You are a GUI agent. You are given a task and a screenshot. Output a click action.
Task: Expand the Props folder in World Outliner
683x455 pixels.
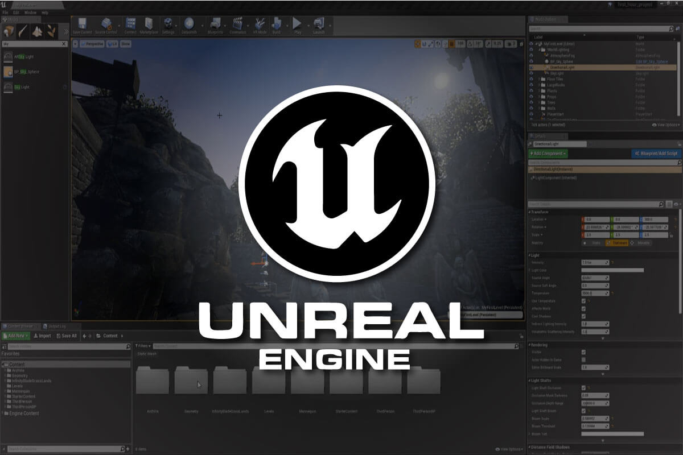(539, 97)
